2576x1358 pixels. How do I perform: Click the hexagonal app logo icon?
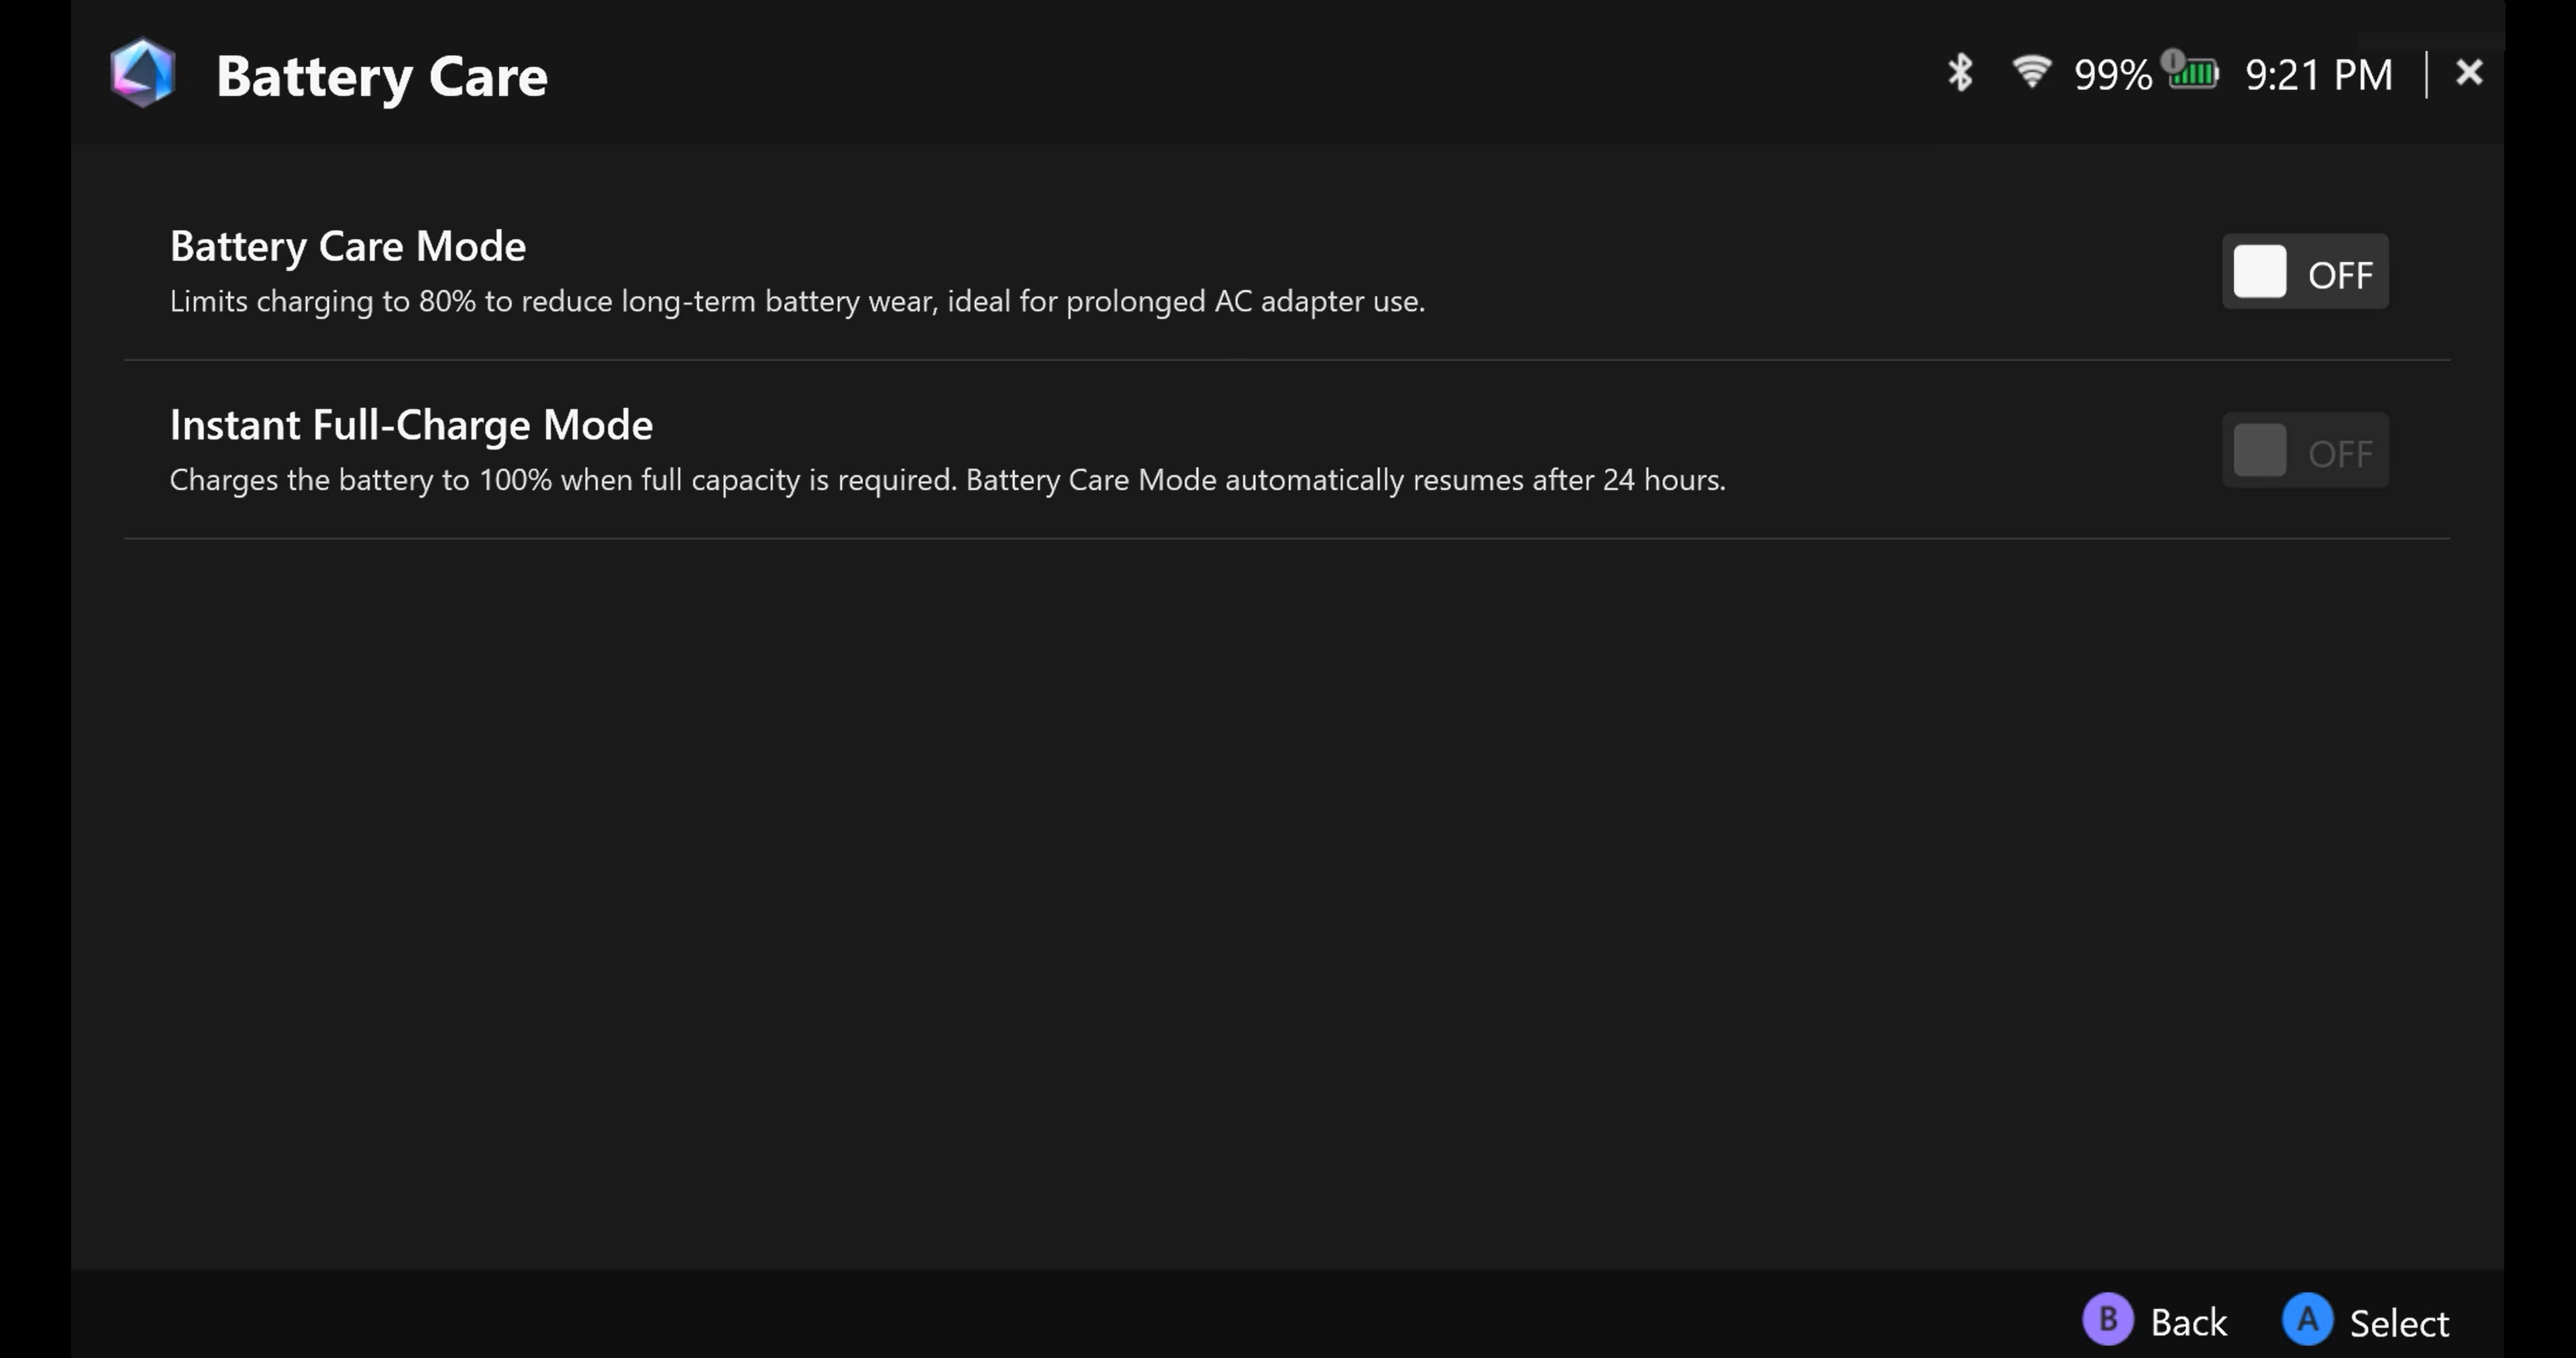coord(143,73)
